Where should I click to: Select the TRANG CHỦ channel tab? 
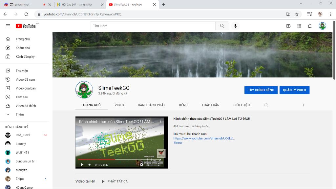coord(92,105)
